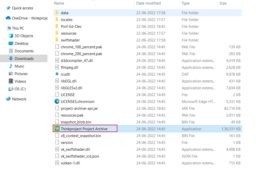Image resolution: width=259 pixels, height=175 pixels.
Task: Click the Music note icon in sidebar
Action: 11,66
